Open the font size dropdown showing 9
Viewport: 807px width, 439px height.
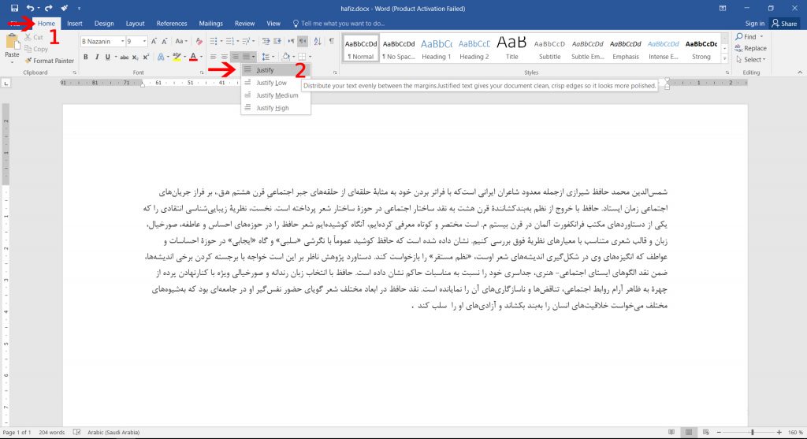point(145,41)
